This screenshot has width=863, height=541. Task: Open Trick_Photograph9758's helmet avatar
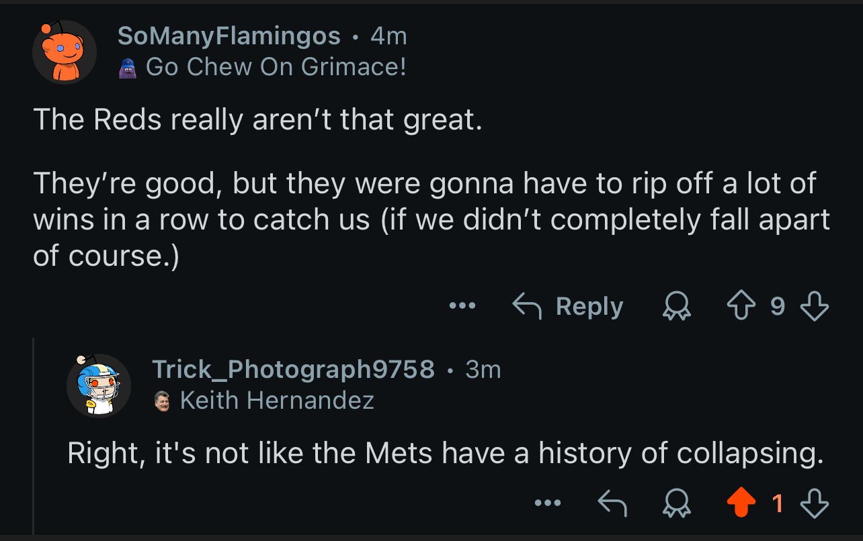pos(98,385)
